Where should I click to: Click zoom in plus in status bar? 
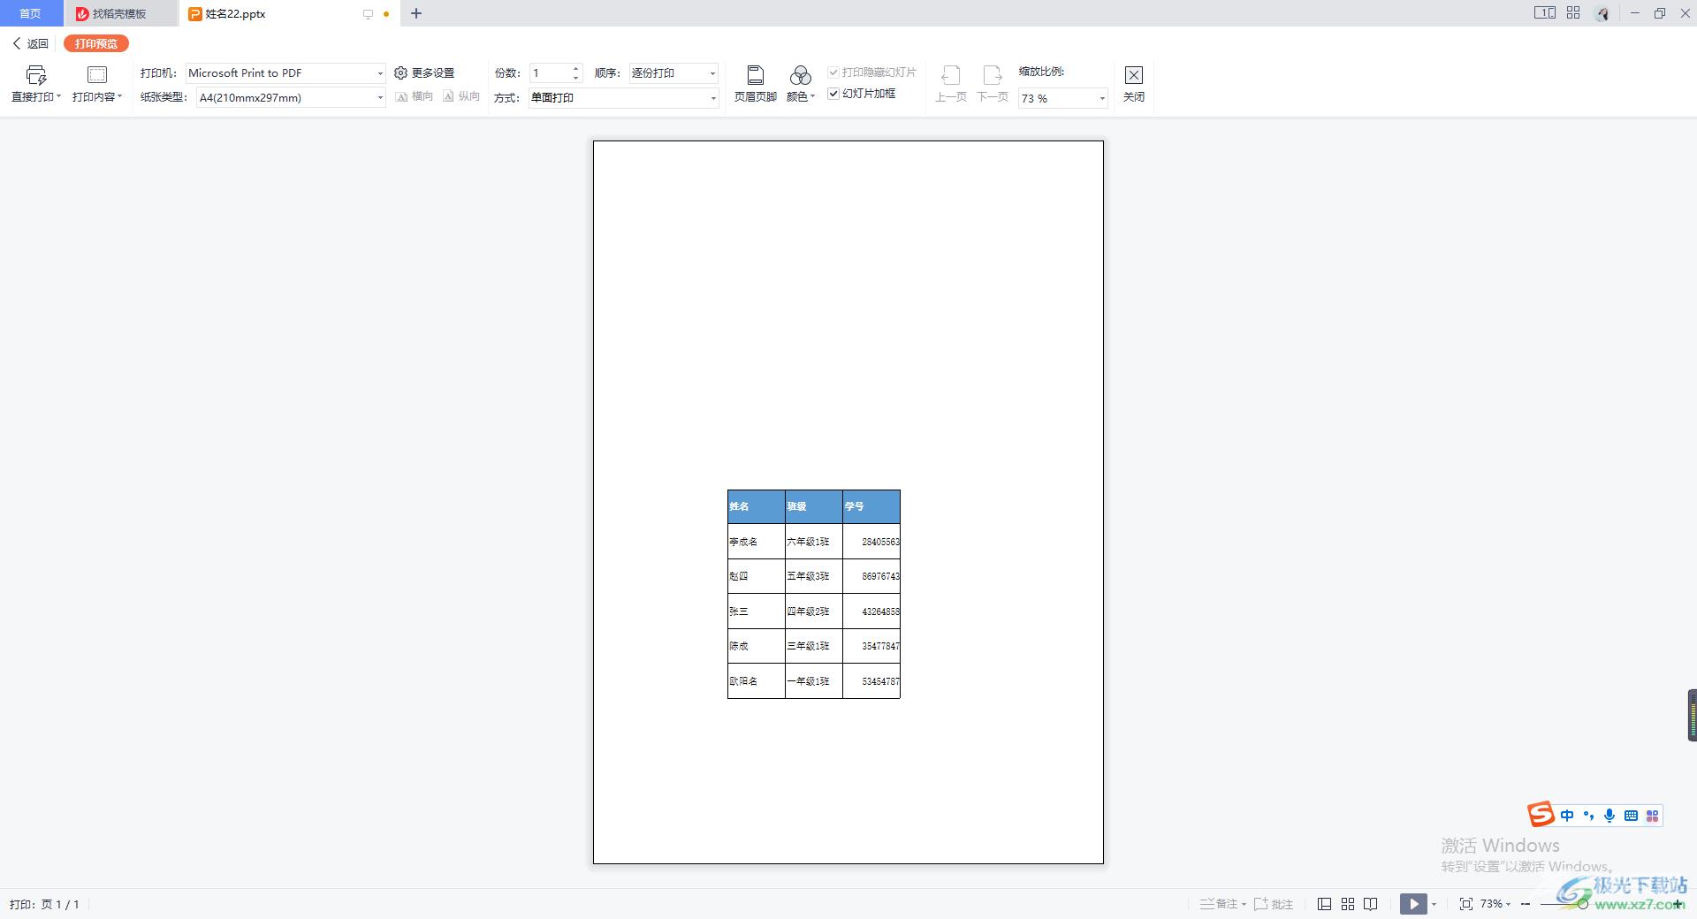(x=1678, y=904)
